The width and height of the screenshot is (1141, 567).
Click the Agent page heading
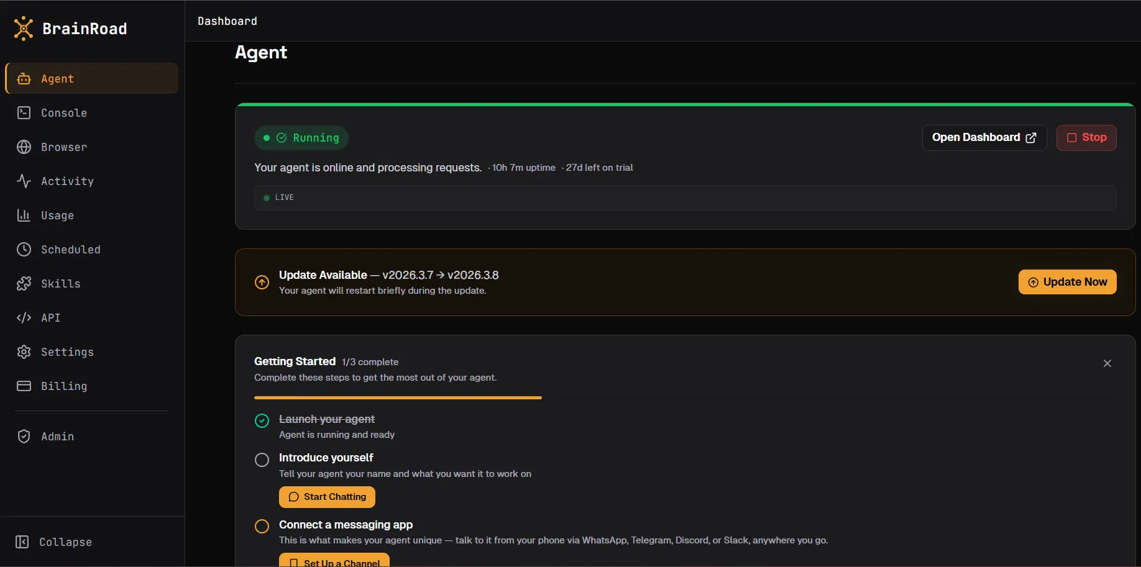pyautogui.click(x=261, y=52)
